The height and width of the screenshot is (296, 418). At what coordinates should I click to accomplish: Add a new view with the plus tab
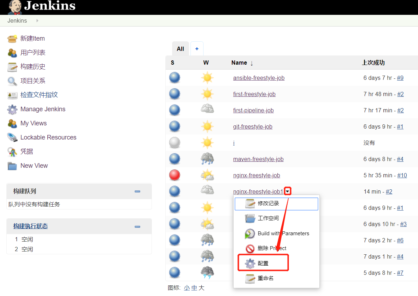pos(197,49)
